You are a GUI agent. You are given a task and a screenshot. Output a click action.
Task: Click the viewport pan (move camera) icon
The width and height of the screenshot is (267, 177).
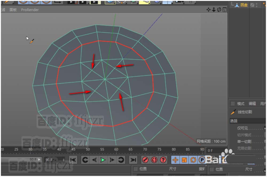[209, 10]
